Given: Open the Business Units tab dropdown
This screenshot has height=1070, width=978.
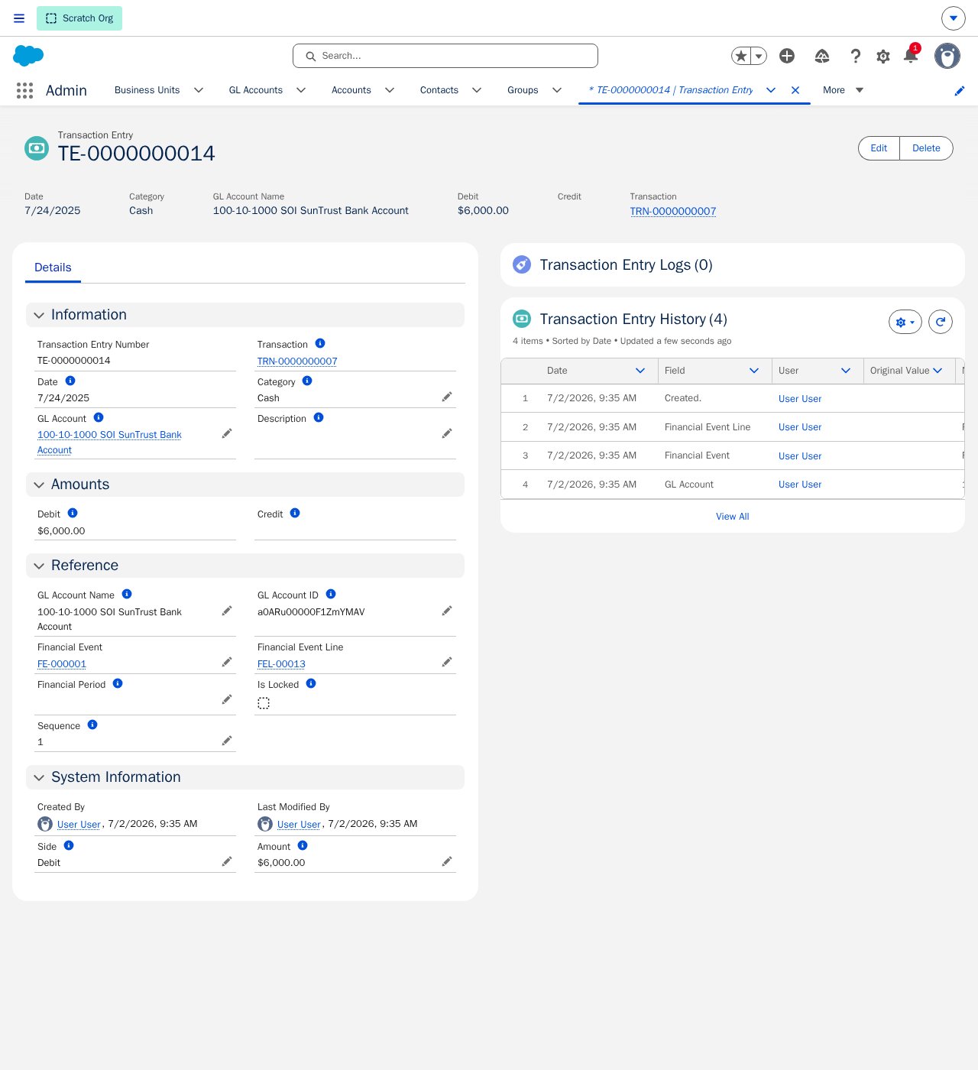Looking at the screenshot, I should click(x=199, y=90).
